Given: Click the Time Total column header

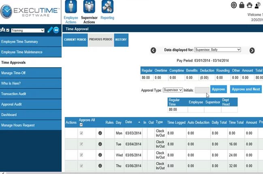Looking at the screenshot, I should click(x=236, y=123).
